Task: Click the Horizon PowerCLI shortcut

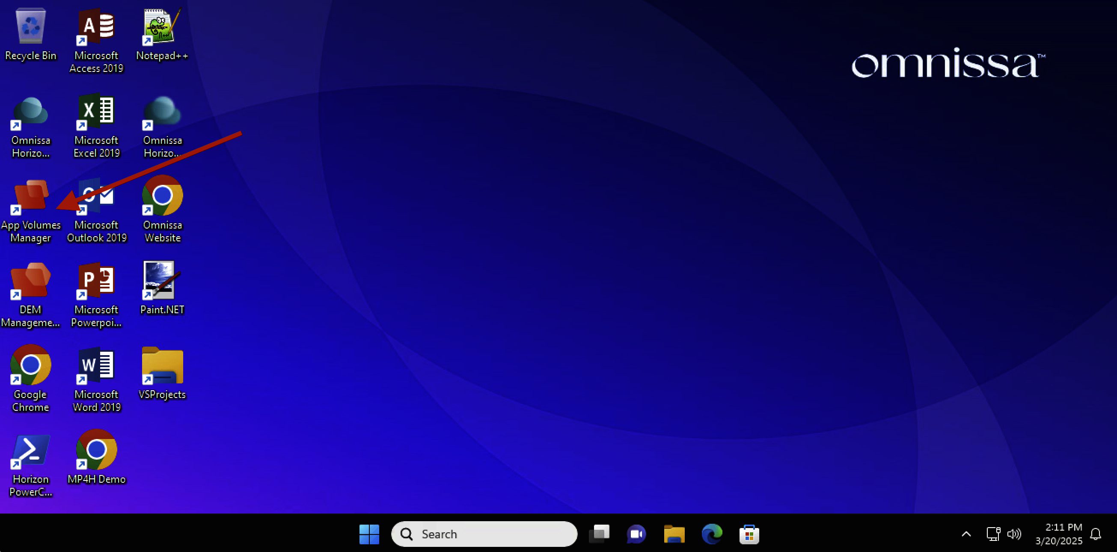Action: click(x=30, y=450)
